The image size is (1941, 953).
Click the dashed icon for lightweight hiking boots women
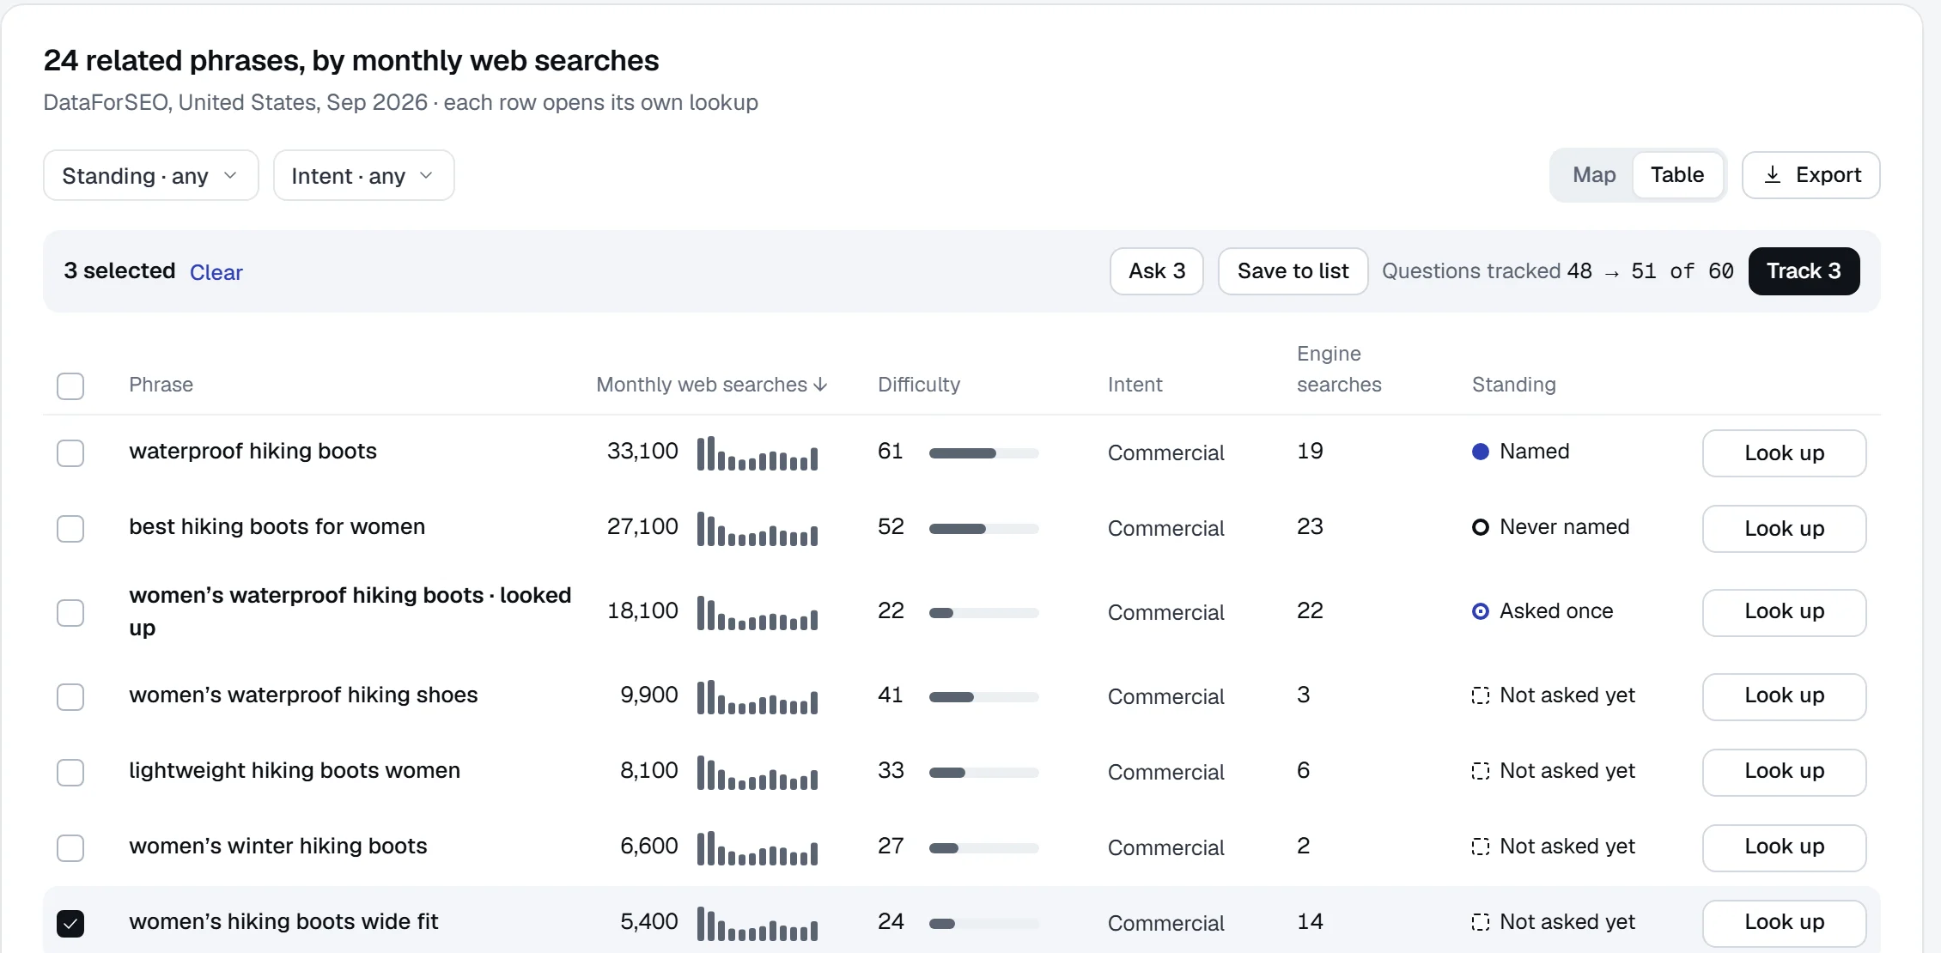(x=1481, y=771)
